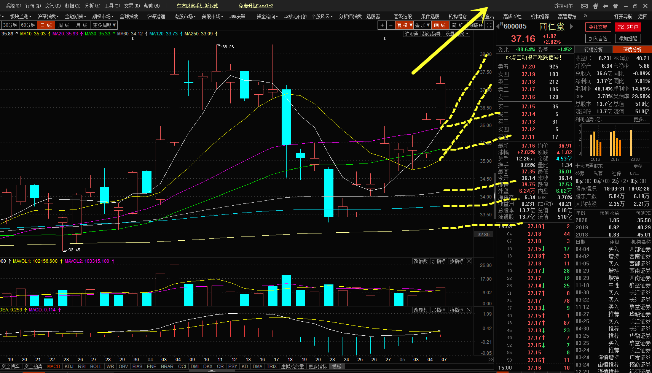Select the 30分钟 period
The image size is (652, 373).
pyautogui.click(x=10, y=25)
